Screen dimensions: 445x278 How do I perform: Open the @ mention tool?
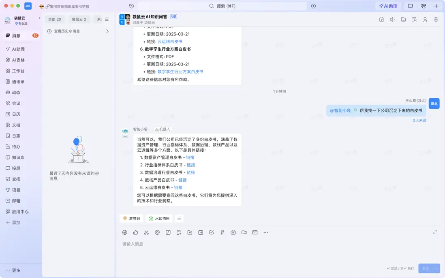(x=157, y=232)
